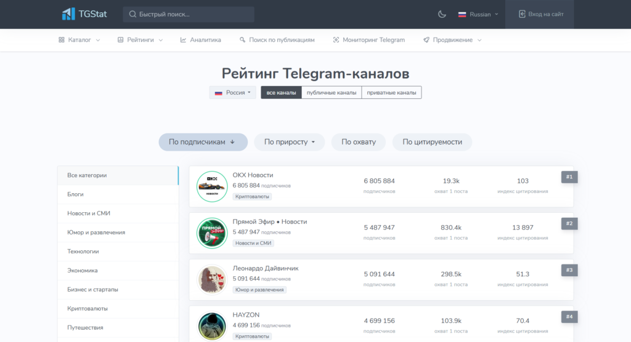Open the Аналитика menu item
Image resolution: width=631 pixels, height=342 pixels.
[x=200, y=40]
